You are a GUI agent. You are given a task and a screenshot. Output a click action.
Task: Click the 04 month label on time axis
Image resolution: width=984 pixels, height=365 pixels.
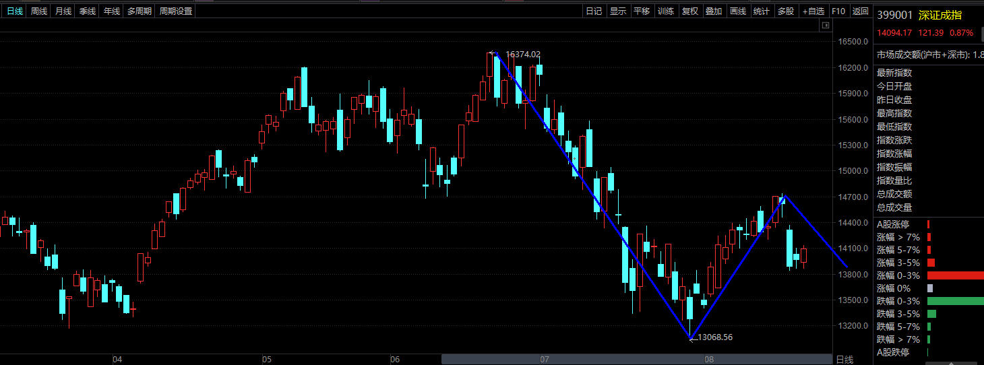click(117, 360)
